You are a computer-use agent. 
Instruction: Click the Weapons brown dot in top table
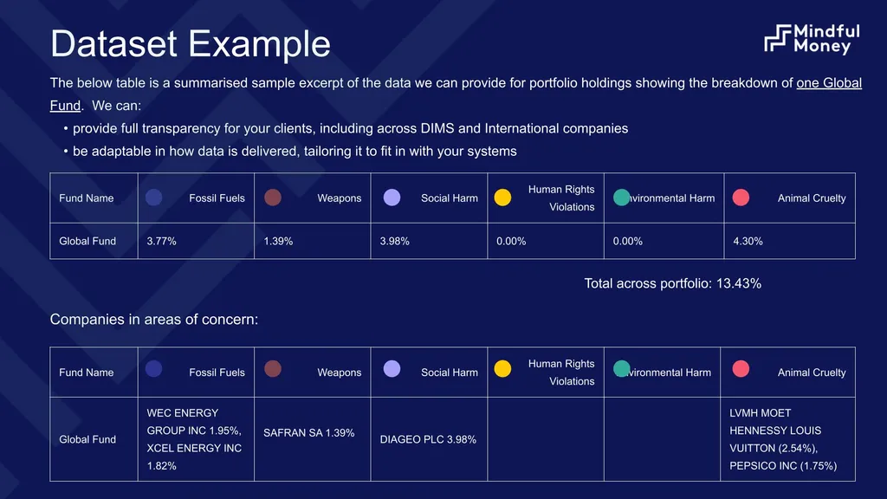(273, 198)
